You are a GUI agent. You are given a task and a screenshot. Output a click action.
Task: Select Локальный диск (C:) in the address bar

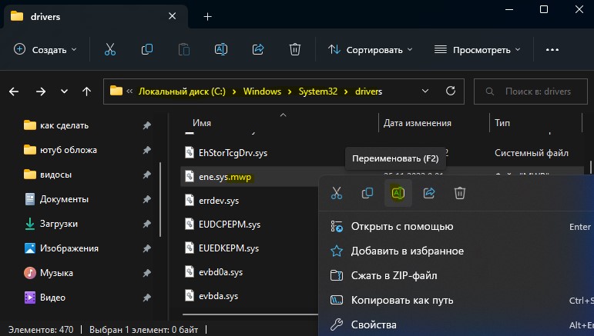click(x=183, y=91)
